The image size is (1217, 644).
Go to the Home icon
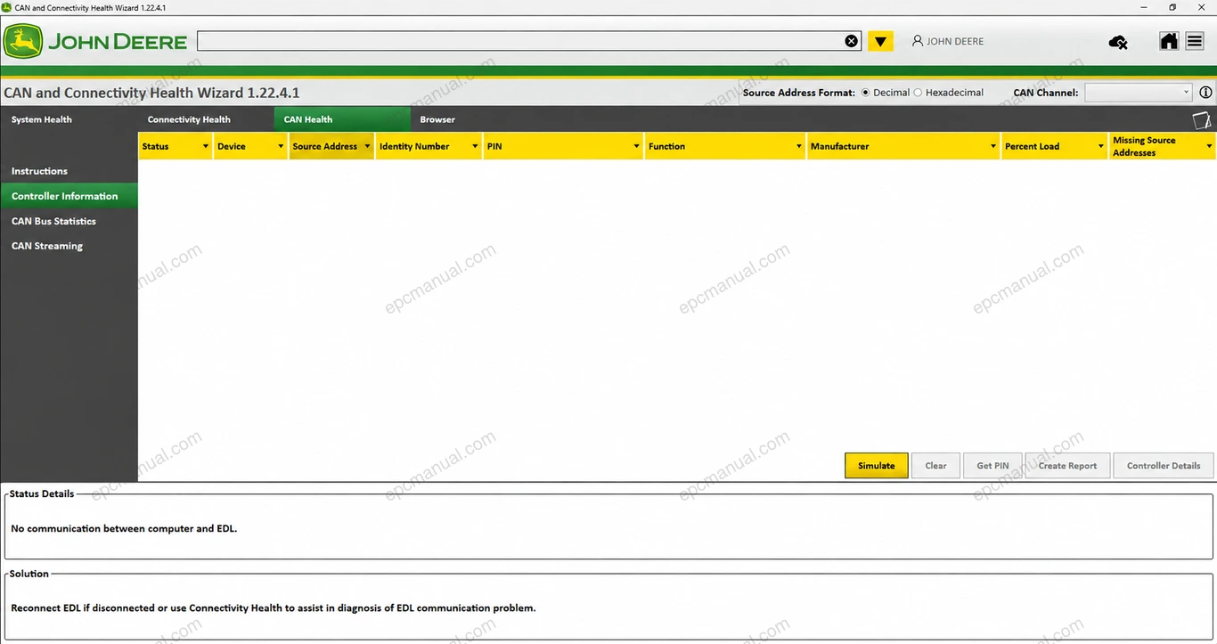[1169, 41]
